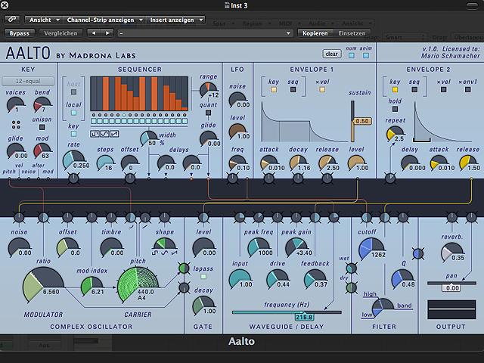Click the filter high/low/band mode dial
The width and height of the screenshot is (484, 363).
(383, 306)
